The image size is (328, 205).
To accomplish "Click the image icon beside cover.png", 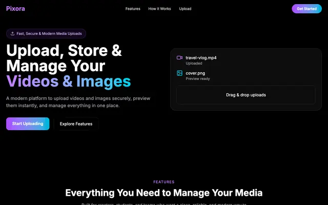I will 179,73.
